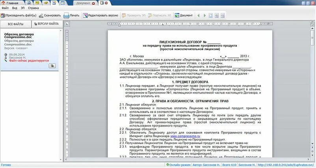316x168 pixels.
Task: Click the ruler tab selector corner button
Action: (x=67, y=24)
